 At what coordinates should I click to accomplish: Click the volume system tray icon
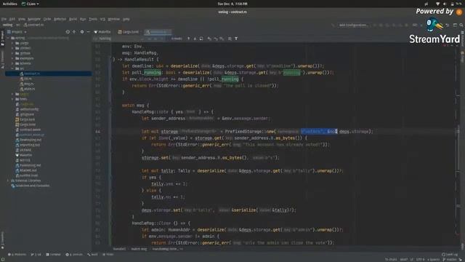click(445, 4)
